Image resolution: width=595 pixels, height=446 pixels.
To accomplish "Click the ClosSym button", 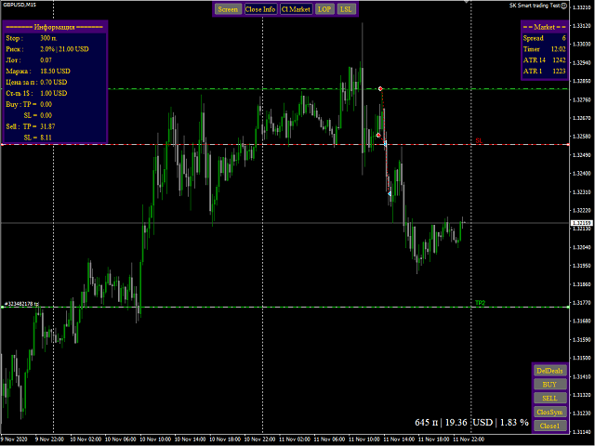I will pyautogui.click(x=549, y=412).
